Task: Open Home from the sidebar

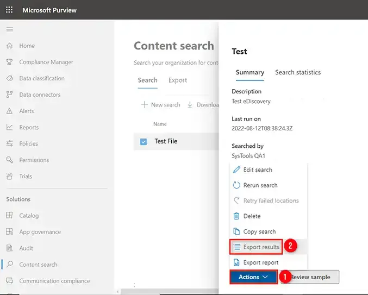Action: (x=27, y=46)
